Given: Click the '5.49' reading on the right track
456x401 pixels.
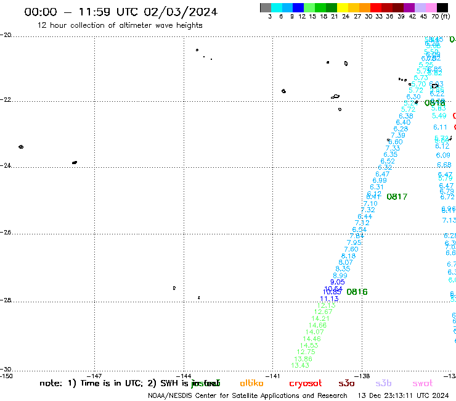Looking at the screenshot, I should pyautogui.click(x=439, y=116).
